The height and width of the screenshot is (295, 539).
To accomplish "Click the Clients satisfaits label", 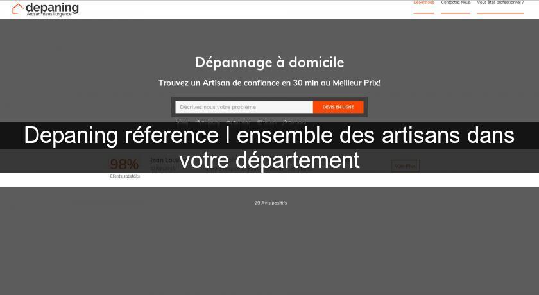I will click(124, 176).
